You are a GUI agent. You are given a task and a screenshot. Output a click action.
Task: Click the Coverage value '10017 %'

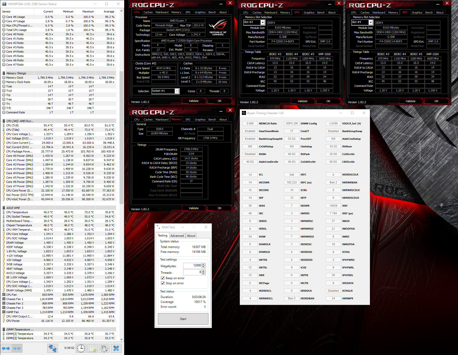(x=200, y=302)
